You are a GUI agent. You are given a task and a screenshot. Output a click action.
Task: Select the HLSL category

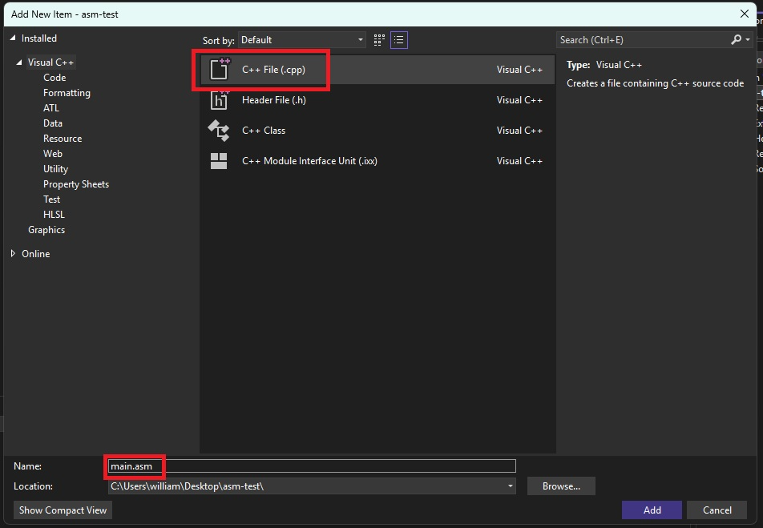pyautogui.click(x=54, y=215)
